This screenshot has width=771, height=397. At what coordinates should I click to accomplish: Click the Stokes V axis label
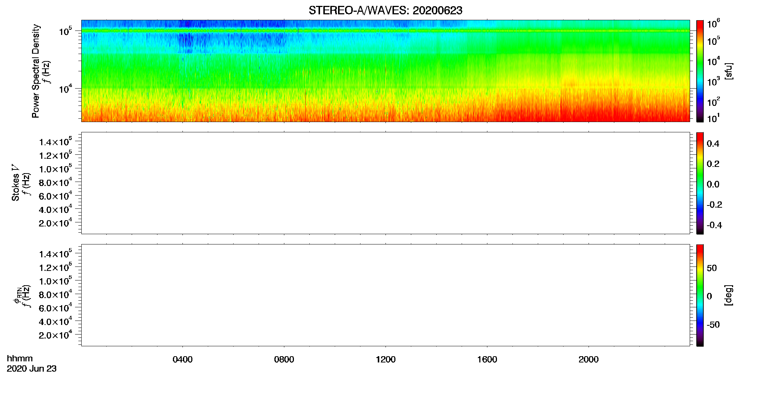click(x=15, y=183)
